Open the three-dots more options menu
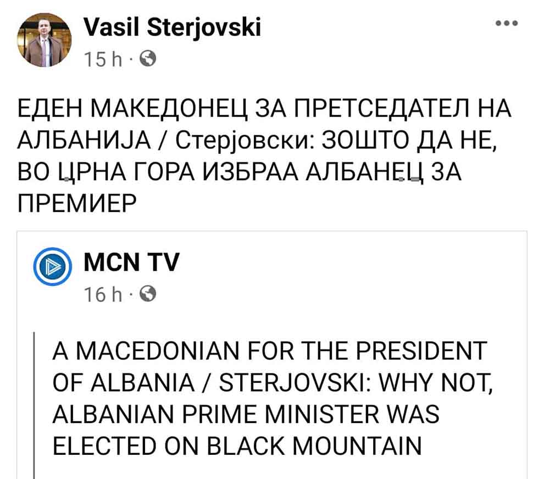Screen dimensions: 544x479 [506, 24]
